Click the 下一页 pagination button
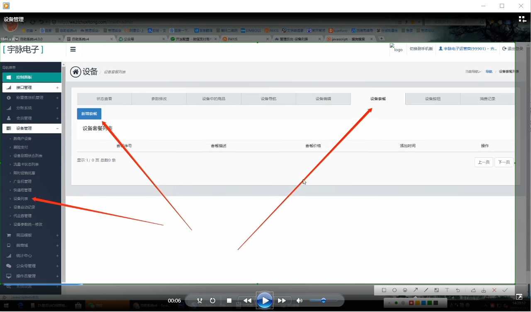 pos(504,162)
